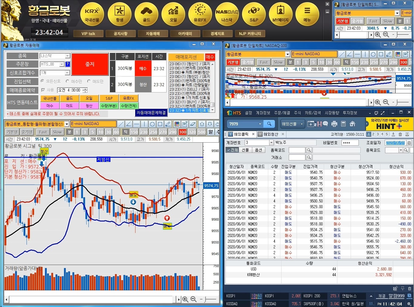Open the 계좌정보 menu in HTS
414x307 pixels.
pyautogui.click(x=263, y=113)
